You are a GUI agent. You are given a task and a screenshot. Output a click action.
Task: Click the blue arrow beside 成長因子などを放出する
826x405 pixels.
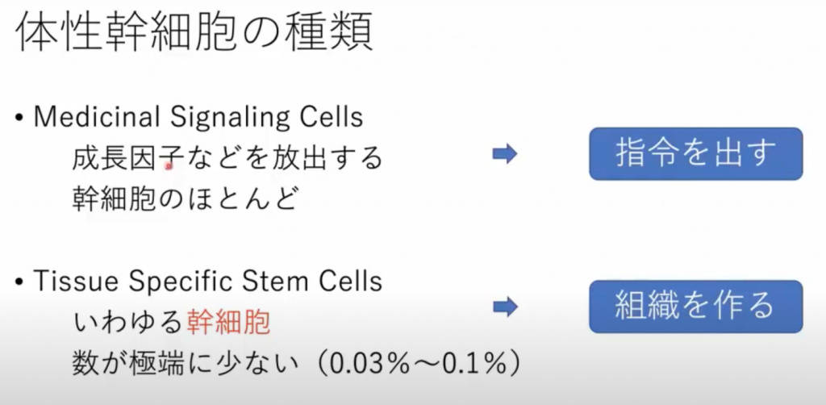pyautogui.click(x=505, y=154)
